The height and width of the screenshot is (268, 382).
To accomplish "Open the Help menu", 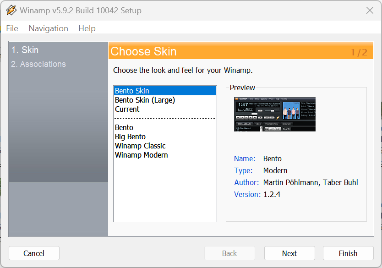I will [x=87, y=28].
